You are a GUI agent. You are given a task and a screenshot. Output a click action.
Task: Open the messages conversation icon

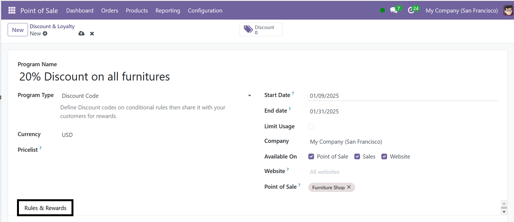point(394,10)
